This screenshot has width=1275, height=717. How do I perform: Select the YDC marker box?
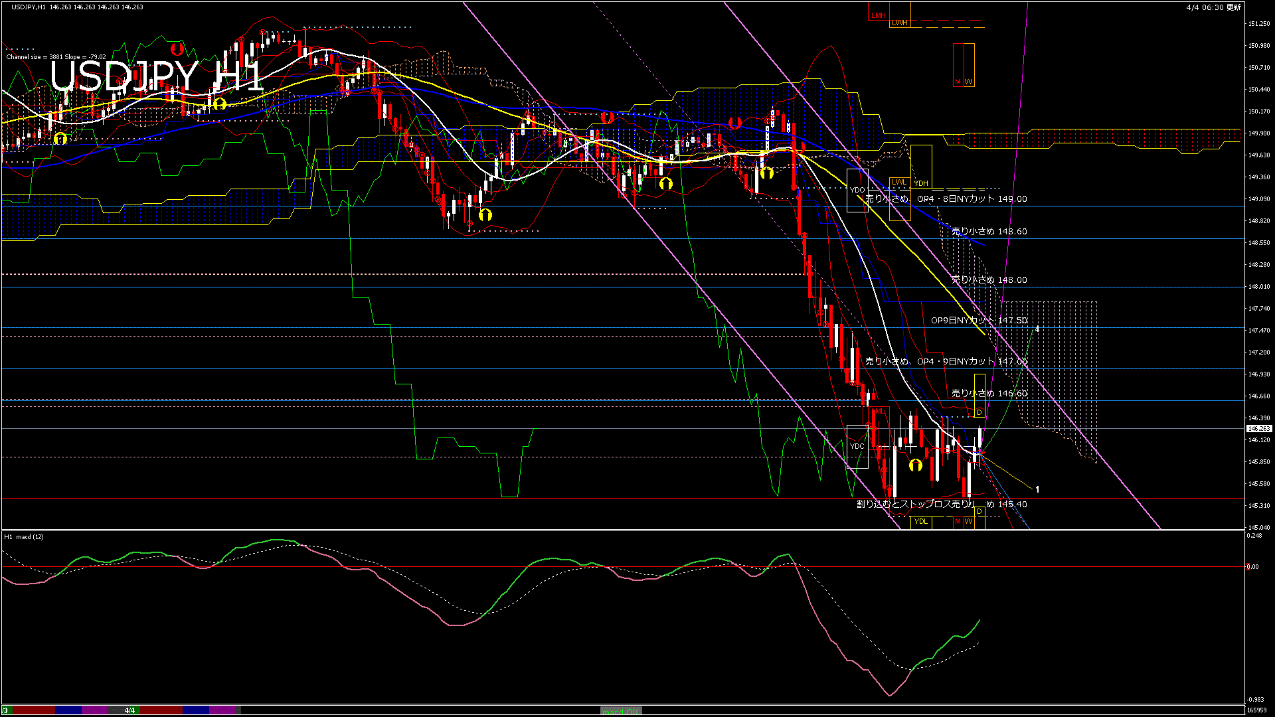click(857, 446)
